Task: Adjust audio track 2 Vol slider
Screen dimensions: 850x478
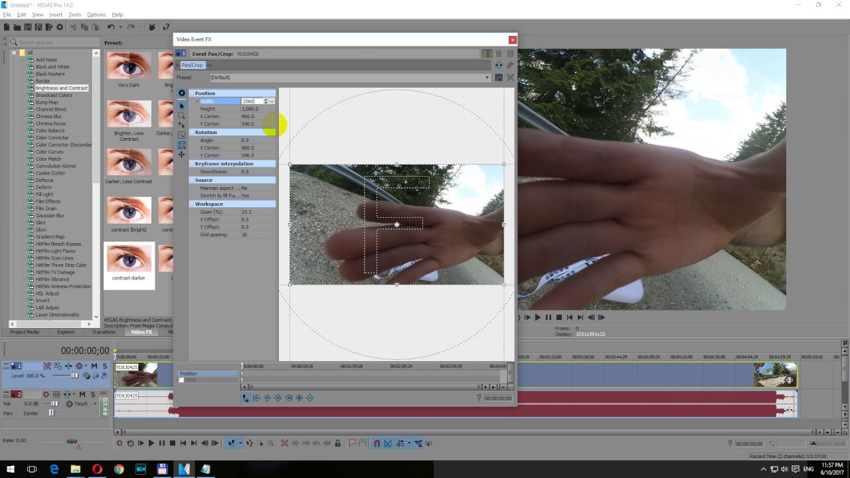Action: (x=54, y=404)
